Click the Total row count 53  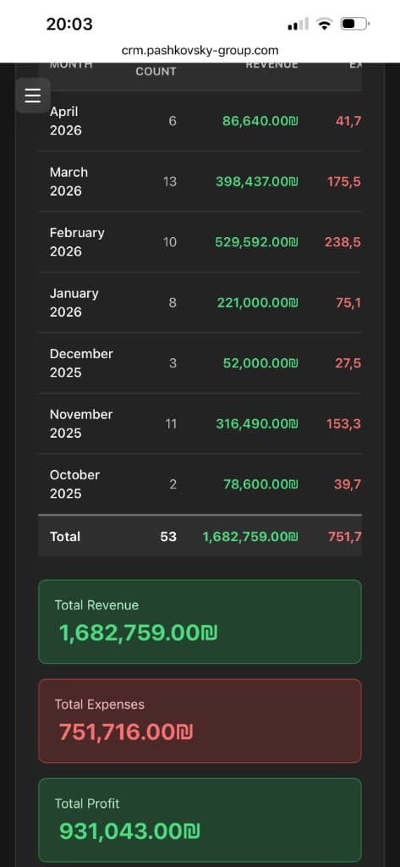168,536
